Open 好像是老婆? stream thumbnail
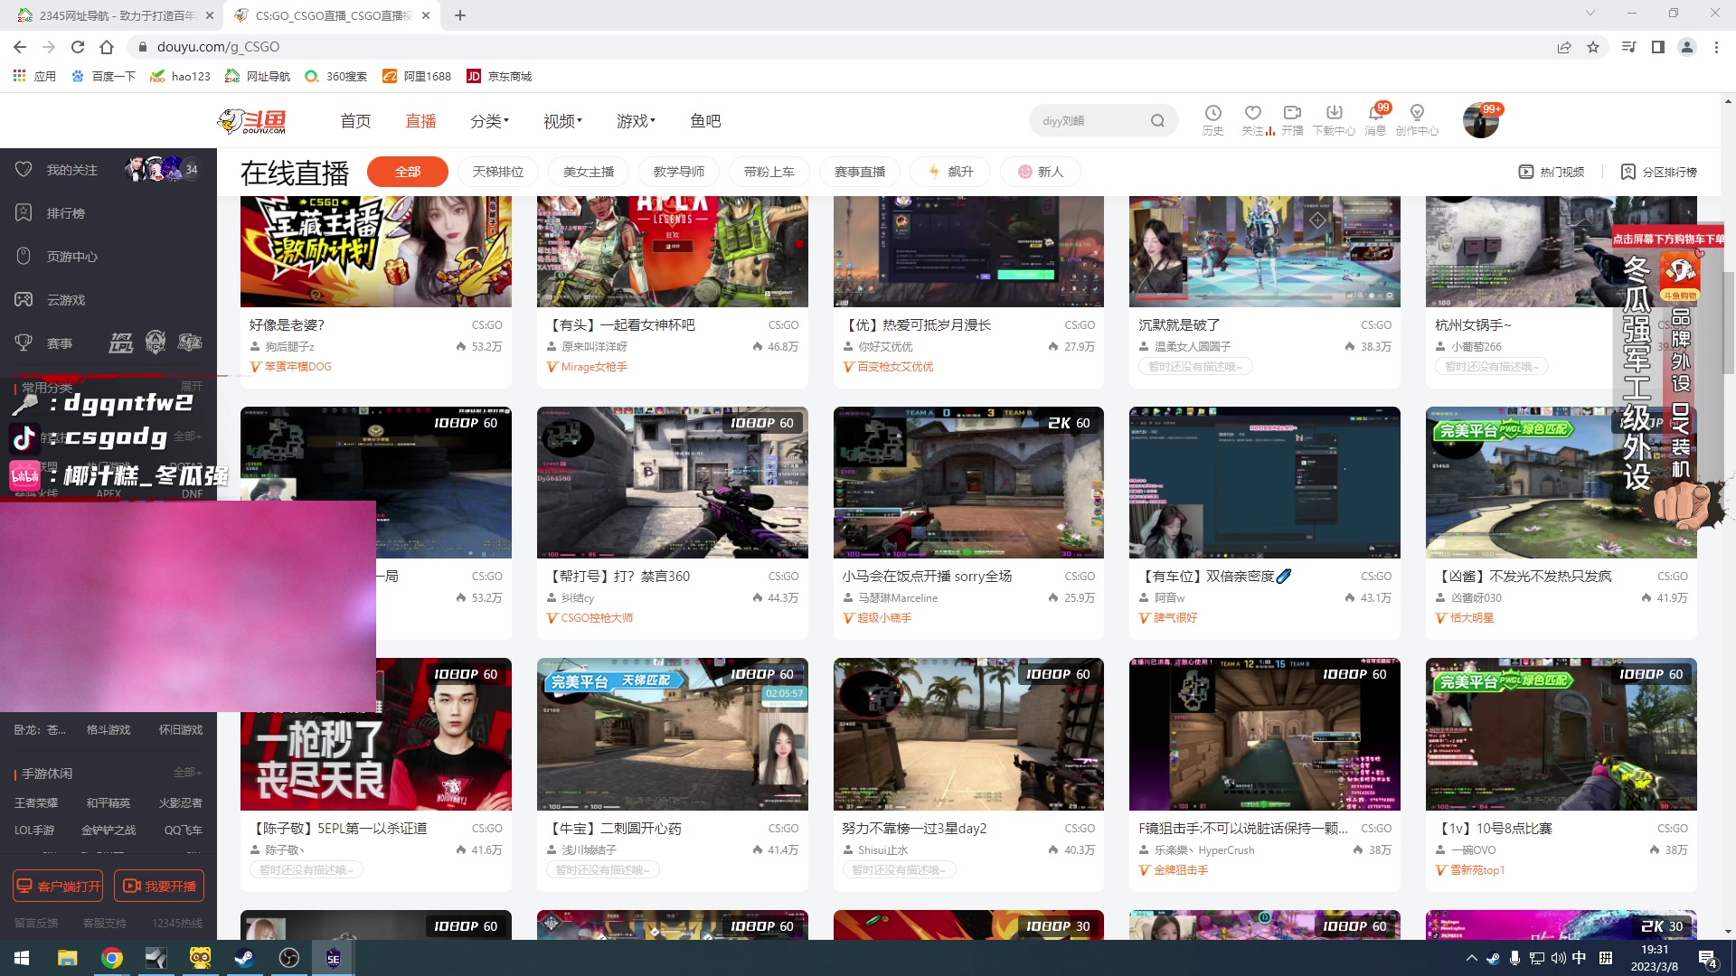 (376, 251)
